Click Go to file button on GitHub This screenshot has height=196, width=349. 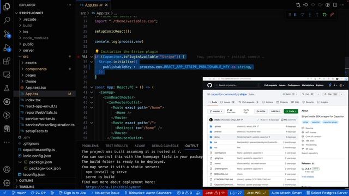[261, 111]
